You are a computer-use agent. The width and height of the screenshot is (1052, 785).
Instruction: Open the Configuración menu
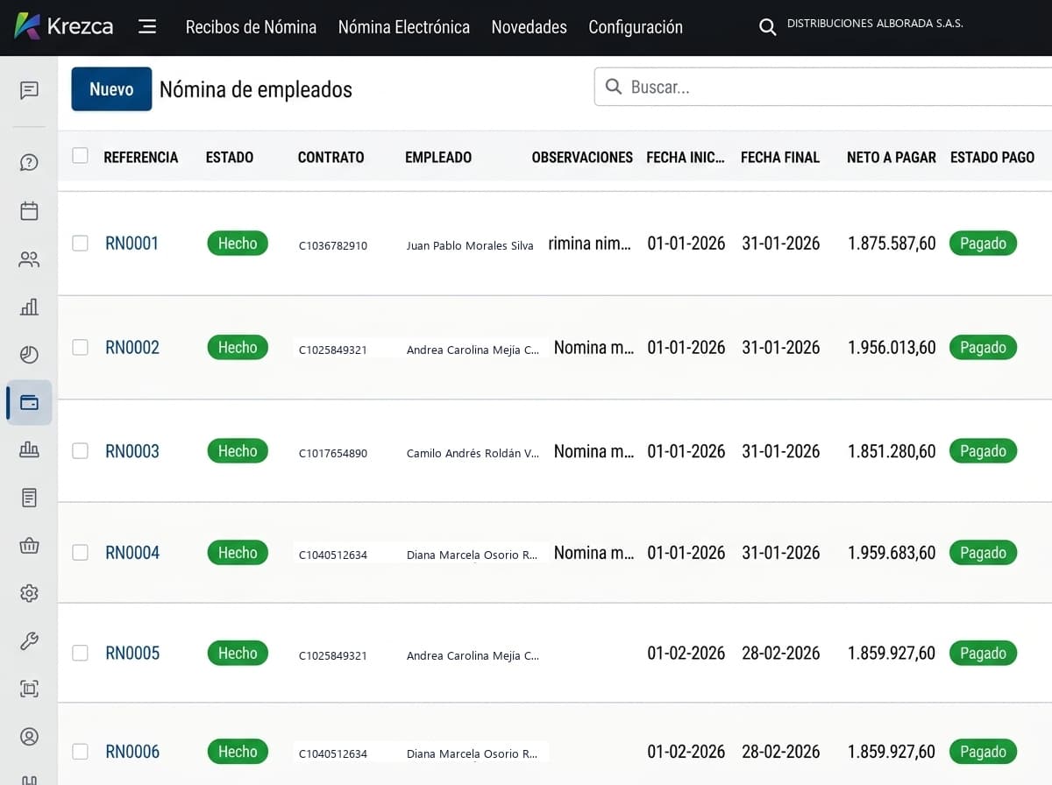pyautogui.click(x=636, y=27)
